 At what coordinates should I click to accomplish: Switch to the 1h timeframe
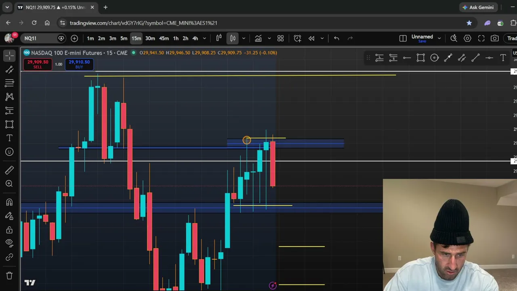tap(176, 38)
